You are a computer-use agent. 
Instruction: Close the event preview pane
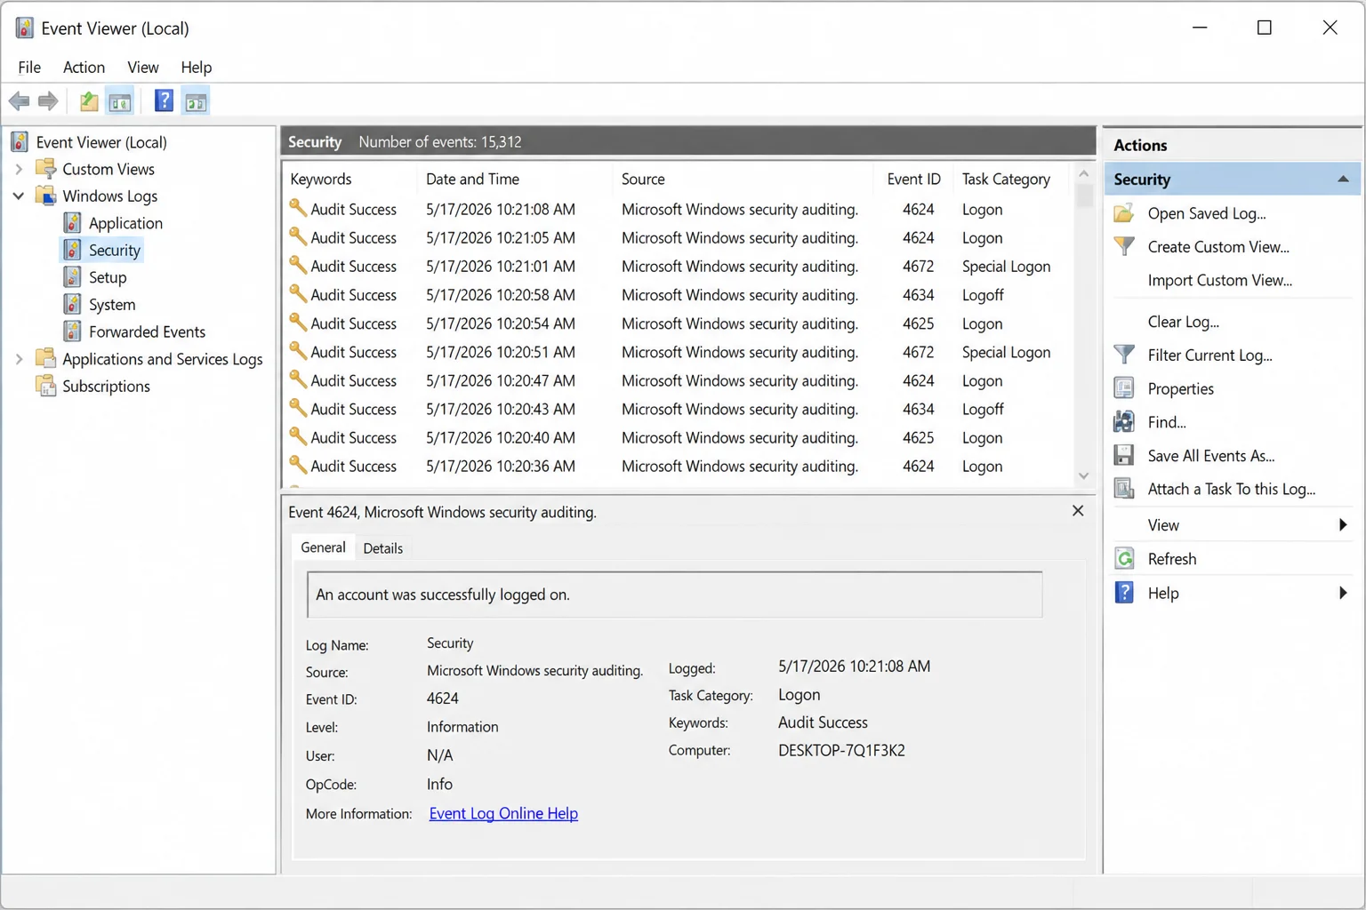[1078, 511]
